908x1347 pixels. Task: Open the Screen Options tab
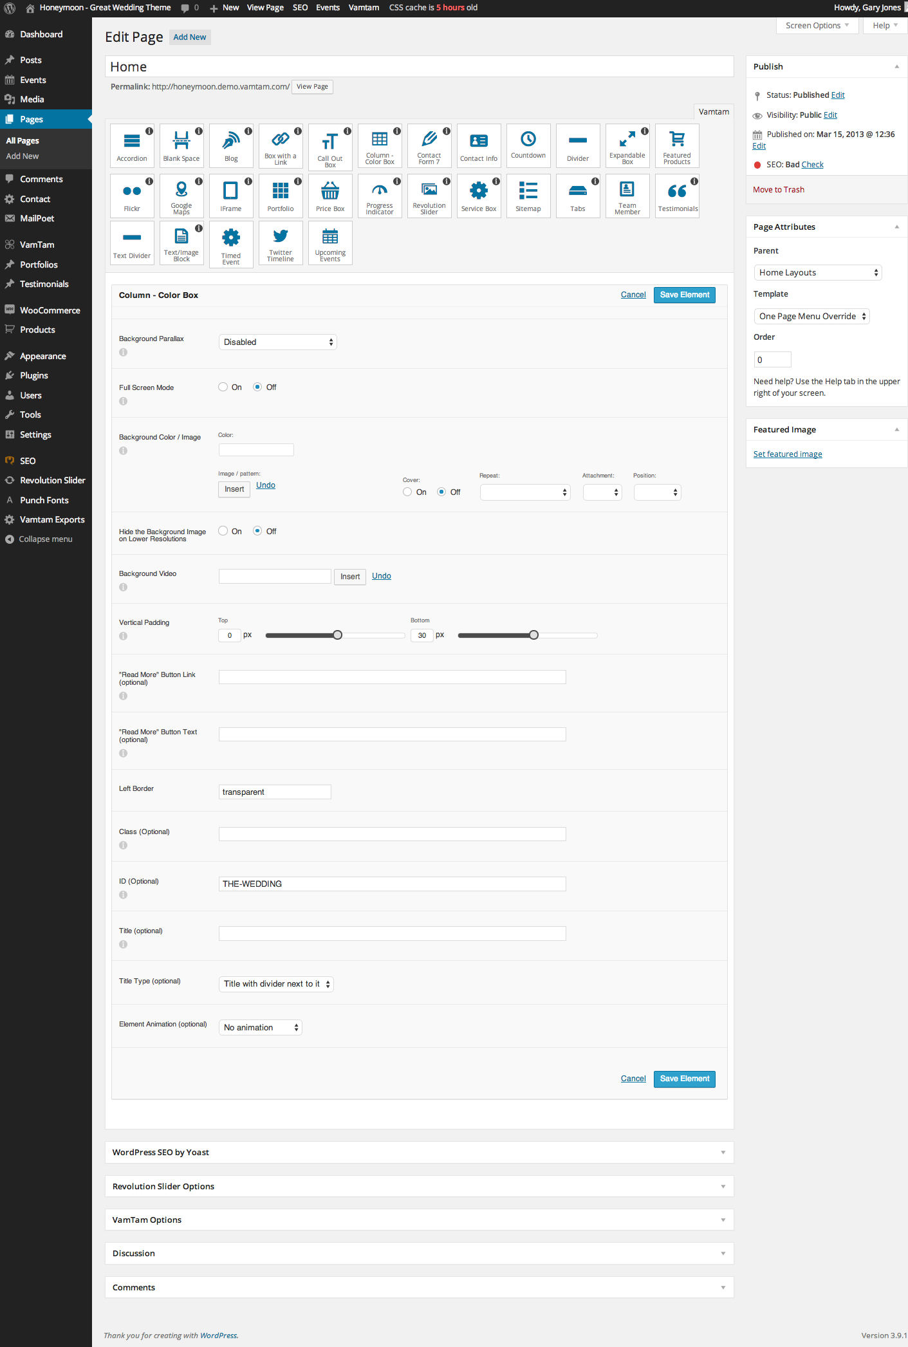point(817,26)
